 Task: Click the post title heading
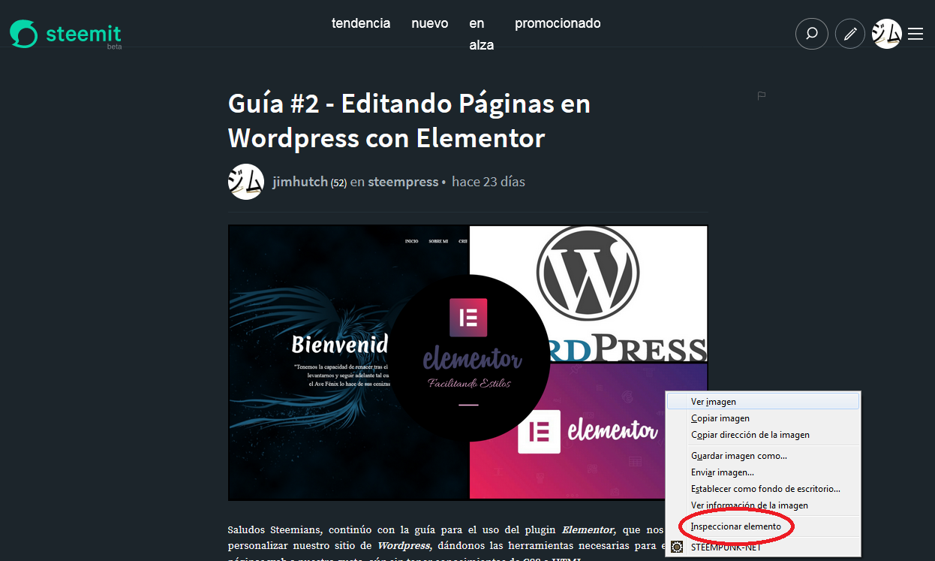click(x=409, y=120)
